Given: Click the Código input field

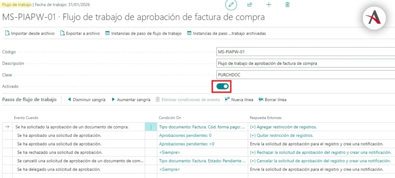Looking at the screenshot, I should tap(305, 52).
